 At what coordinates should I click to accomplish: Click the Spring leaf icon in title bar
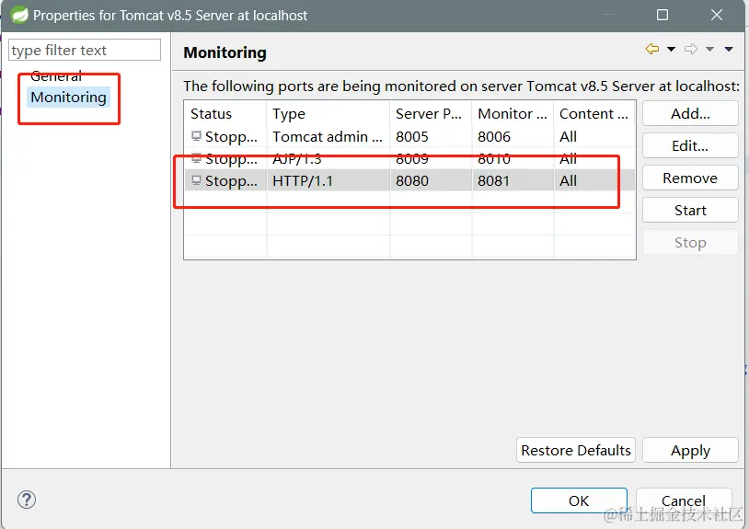coord(19,15)
